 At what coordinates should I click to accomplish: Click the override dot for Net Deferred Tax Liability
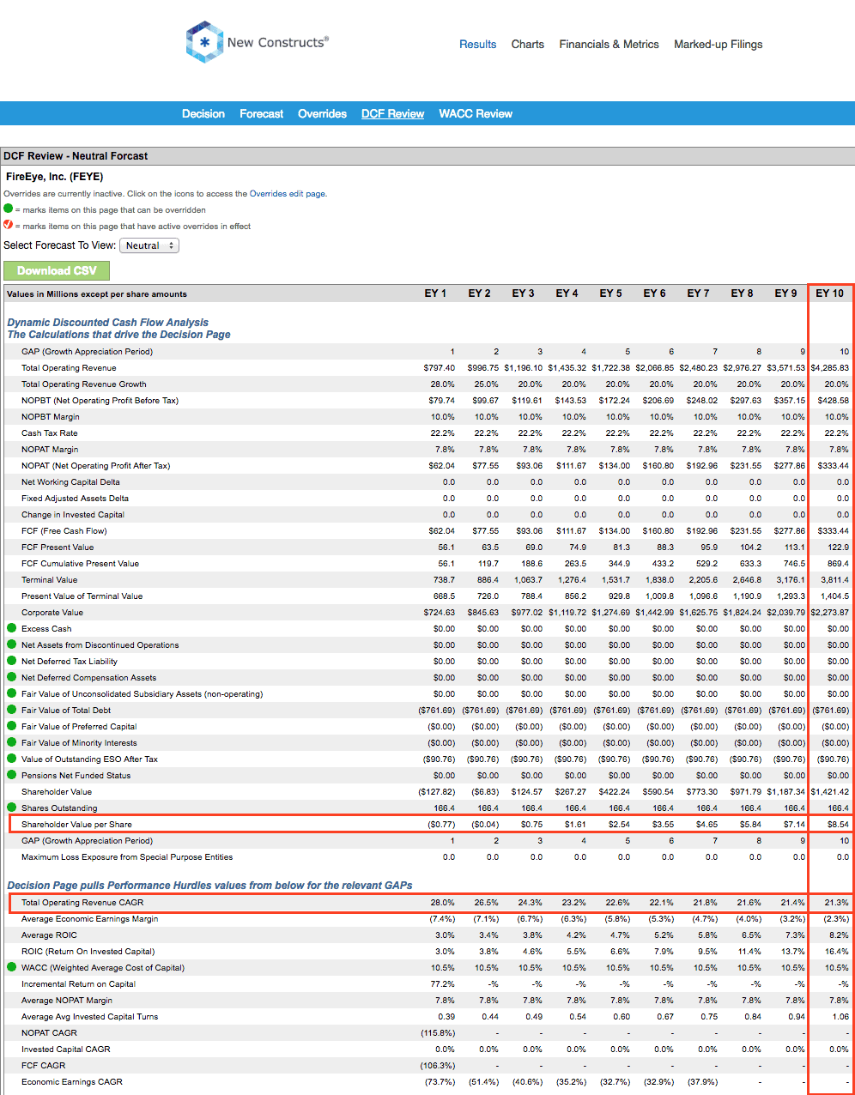[11, 661]
